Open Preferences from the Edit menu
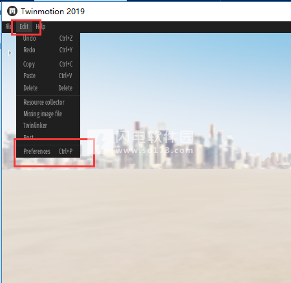The width and height of the screenshot is (291, 283). 48,151
